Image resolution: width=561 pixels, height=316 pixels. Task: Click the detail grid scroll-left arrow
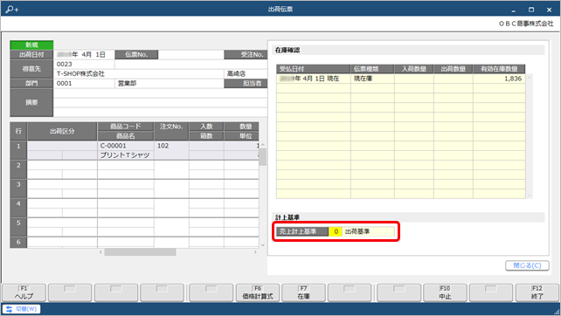pyautogui.click(x=100, y=252)
